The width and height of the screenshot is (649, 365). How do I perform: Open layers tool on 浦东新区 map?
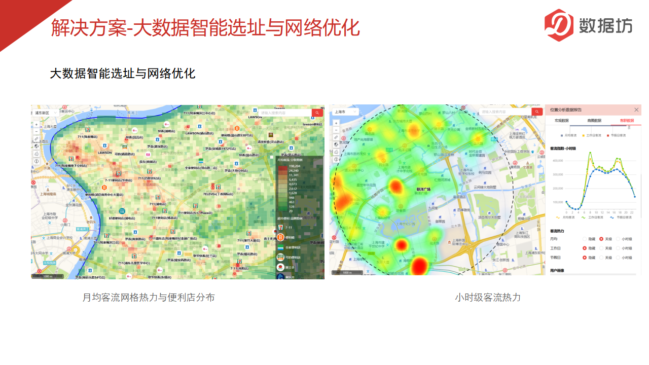(x=36, y=154)
